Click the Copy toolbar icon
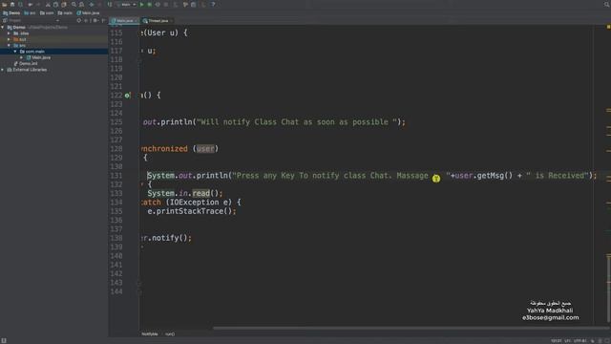Image resolution: width=611 pixels, height=344 pixels. tap(55, 4)
